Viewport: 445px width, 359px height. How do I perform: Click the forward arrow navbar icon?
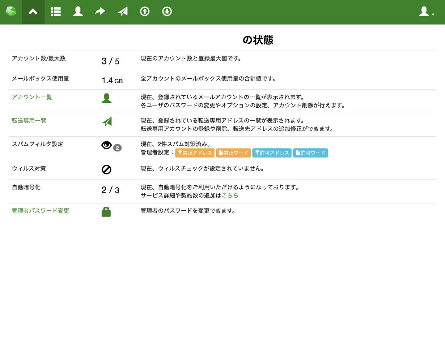[100, 12]
